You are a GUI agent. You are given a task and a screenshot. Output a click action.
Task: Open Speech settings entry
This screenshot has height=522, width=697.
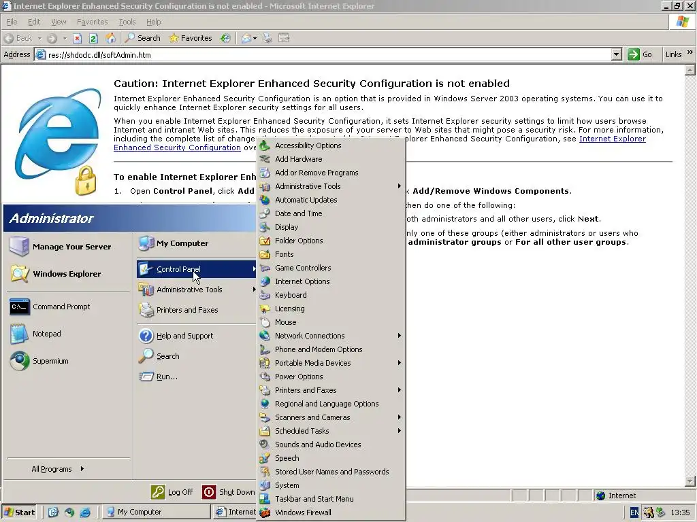click(331, 458)
